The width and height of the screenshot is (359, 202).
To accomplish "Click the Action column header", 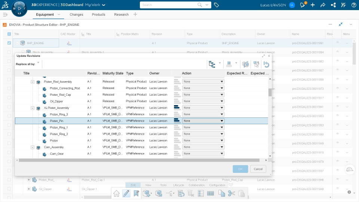I will [x=187, y=73].
